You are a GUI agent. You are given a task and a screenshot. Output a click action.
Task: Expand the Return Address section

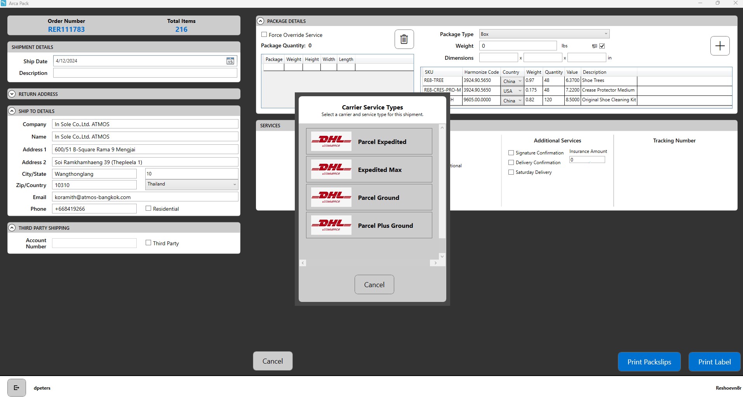coord(12,94)
